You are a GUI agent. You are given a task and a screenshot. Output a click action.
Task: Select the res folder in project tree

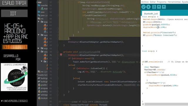tap(41, 19)
